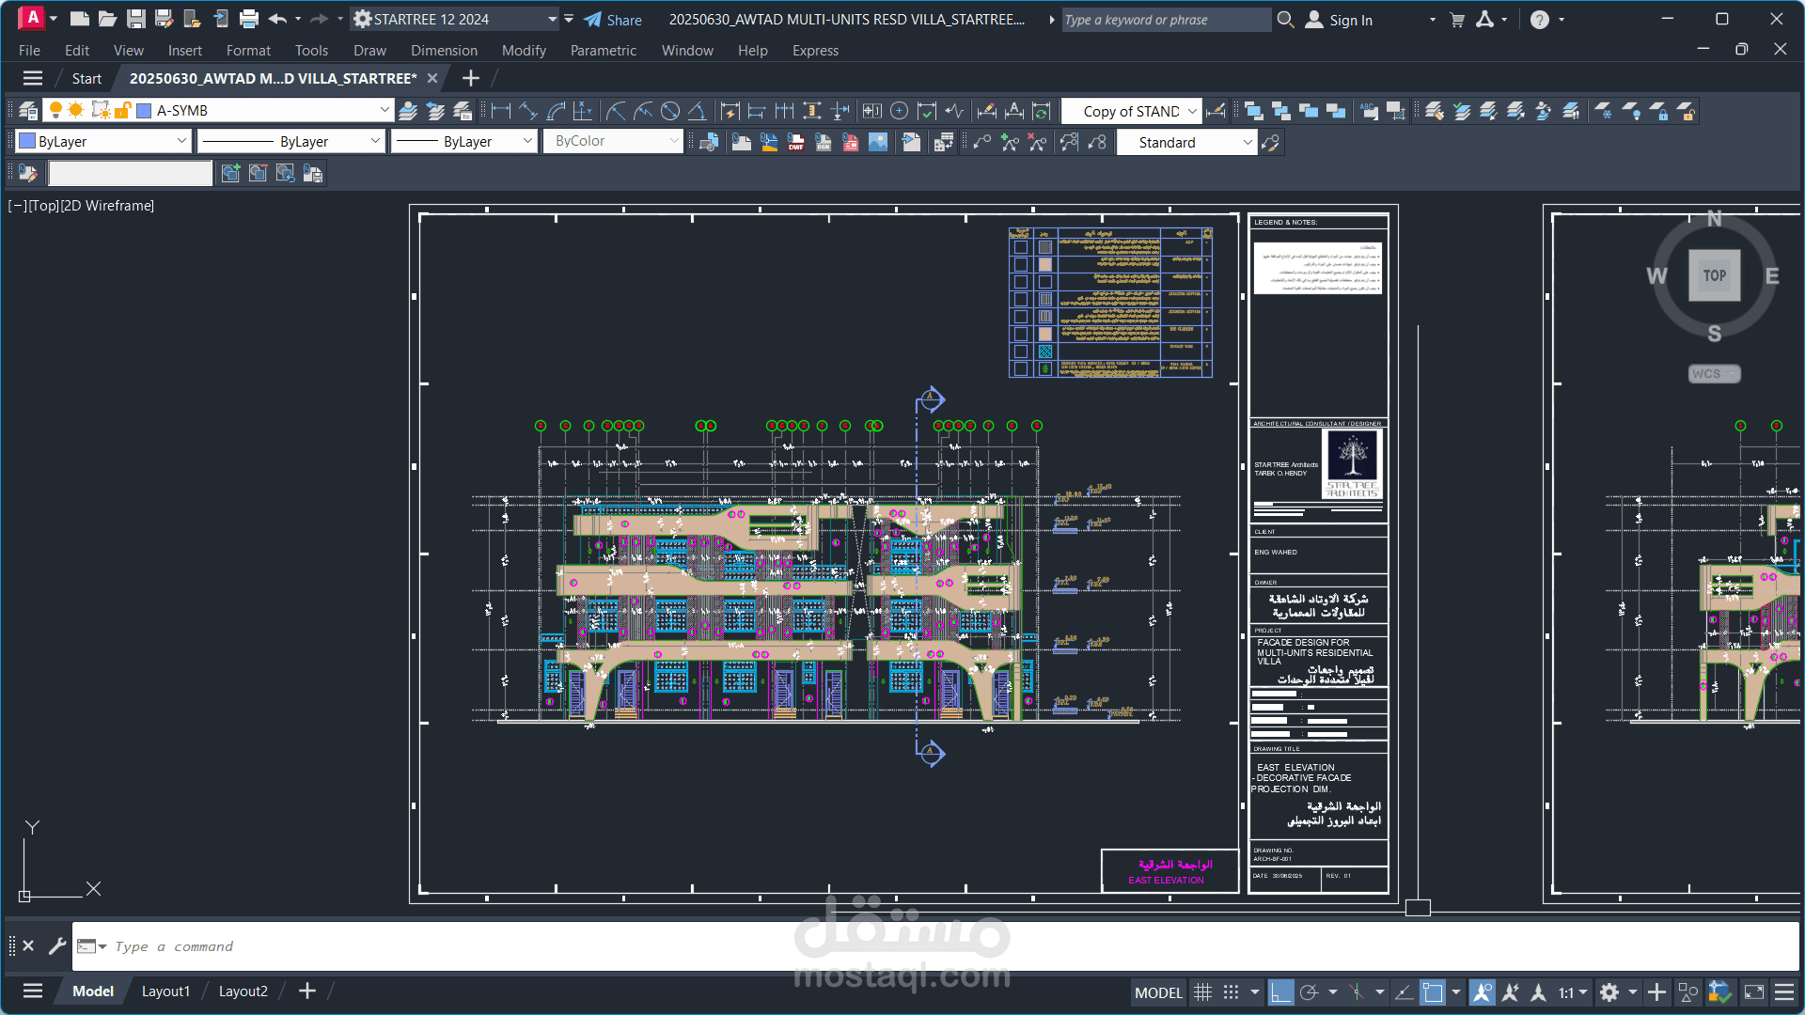Image resolution: width=1805 pixels, height=1015 pixels.
Task: Click the ViewCube TOP face
Action: [1714, 275]
